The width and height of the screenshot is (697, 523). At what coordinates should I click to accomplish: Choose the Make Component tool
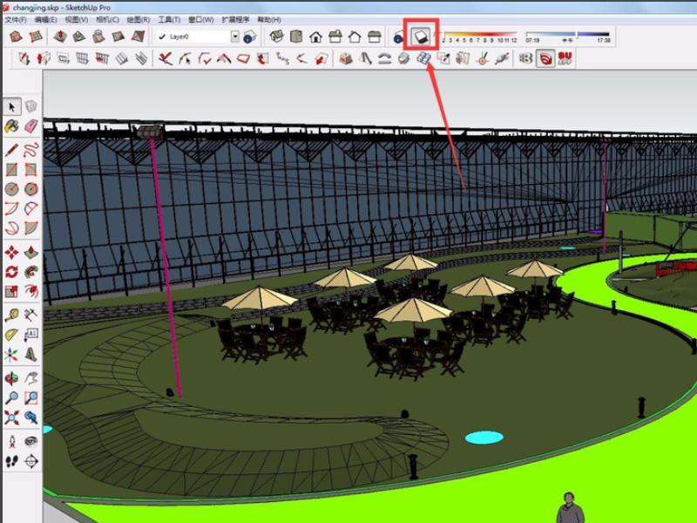point(30,106)
